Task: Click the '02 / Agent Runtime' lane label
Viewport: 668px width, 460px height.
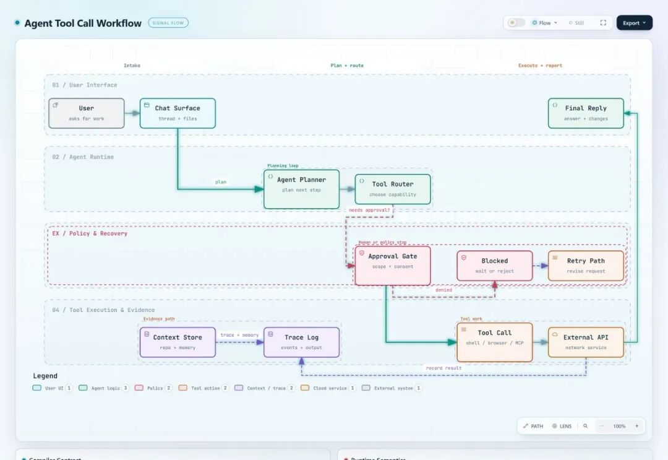Action: click(83, 157)
